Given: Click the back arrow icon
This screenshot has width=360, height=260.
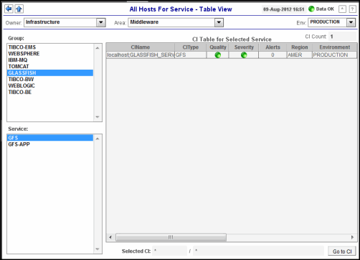Looking at the screenshot, I should coord(9,9).
